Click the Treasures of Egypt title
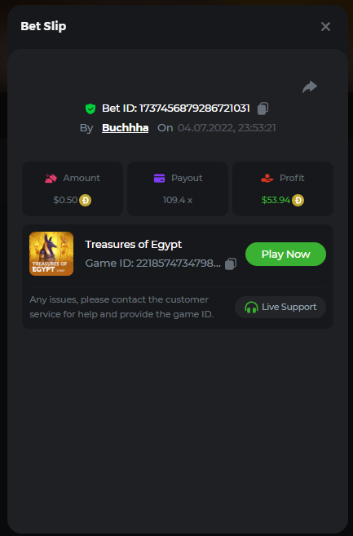The image size is (353, 536). point(133,245)
